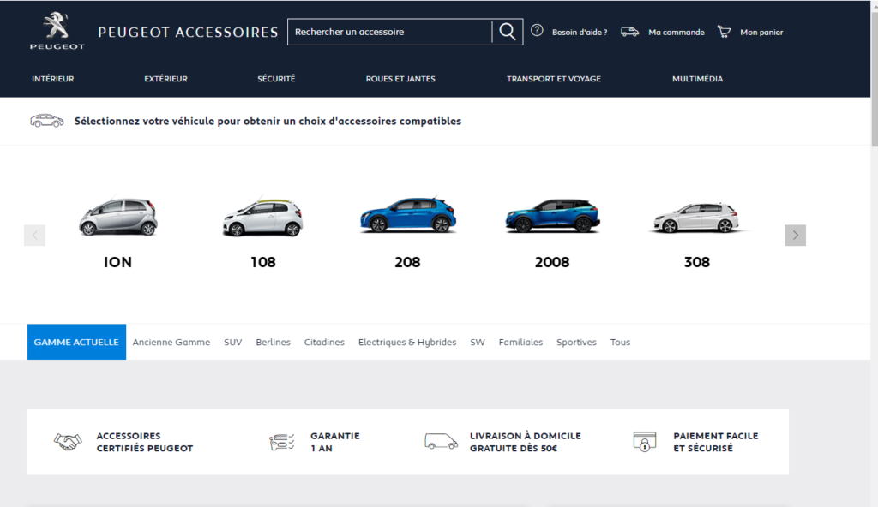Click the car outline vehicle selector icon
This screenshot has width=878, height=507.
[x=47, y=120]
